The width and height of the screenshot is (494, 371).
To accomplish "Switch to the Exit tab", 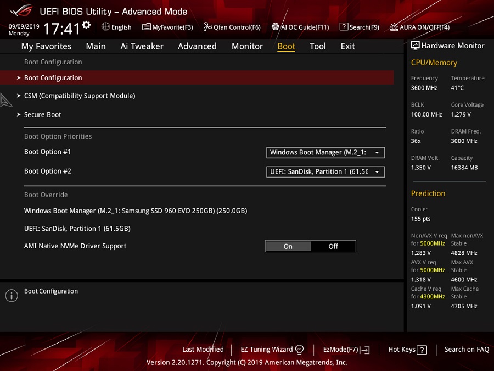I will click(x=348, y=46).
